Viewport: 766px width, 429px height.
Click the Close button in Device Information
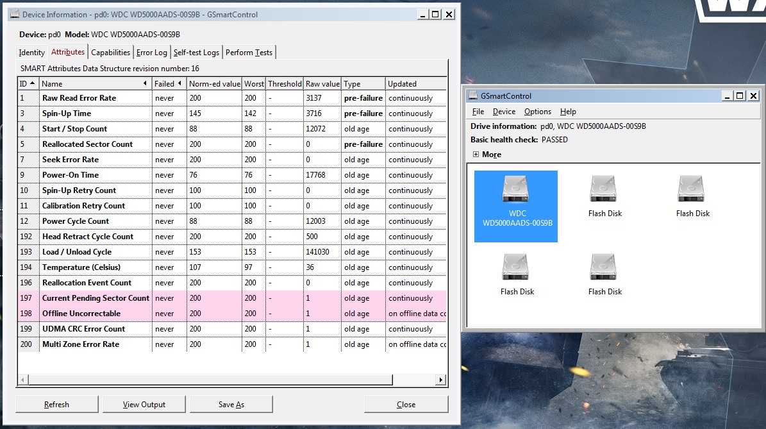[x=406, y=405]
